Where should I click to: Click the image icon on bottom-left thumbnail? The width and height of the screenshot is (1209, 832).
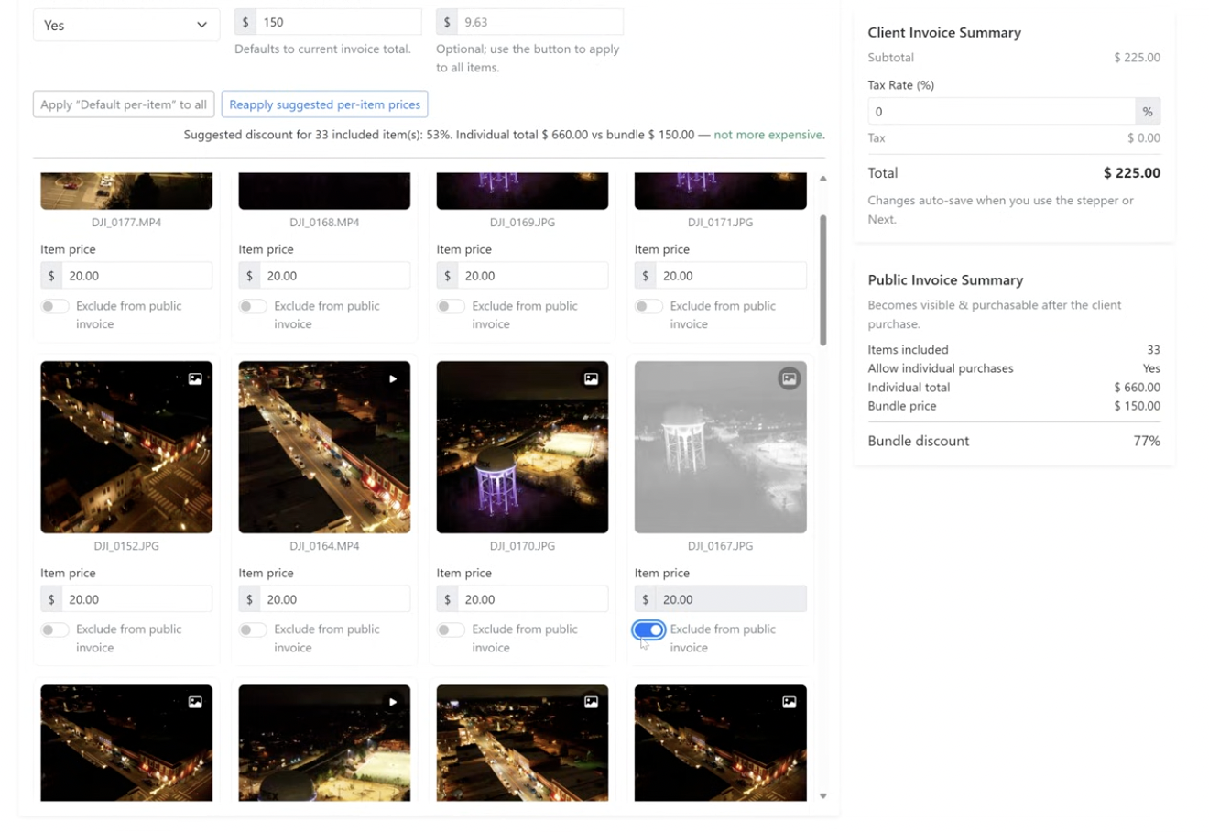point(195,702)
